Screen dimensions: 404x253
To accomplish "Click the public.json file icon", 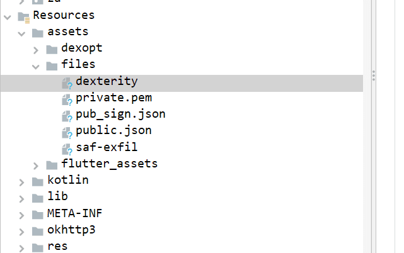I will (x=67, y=133).
